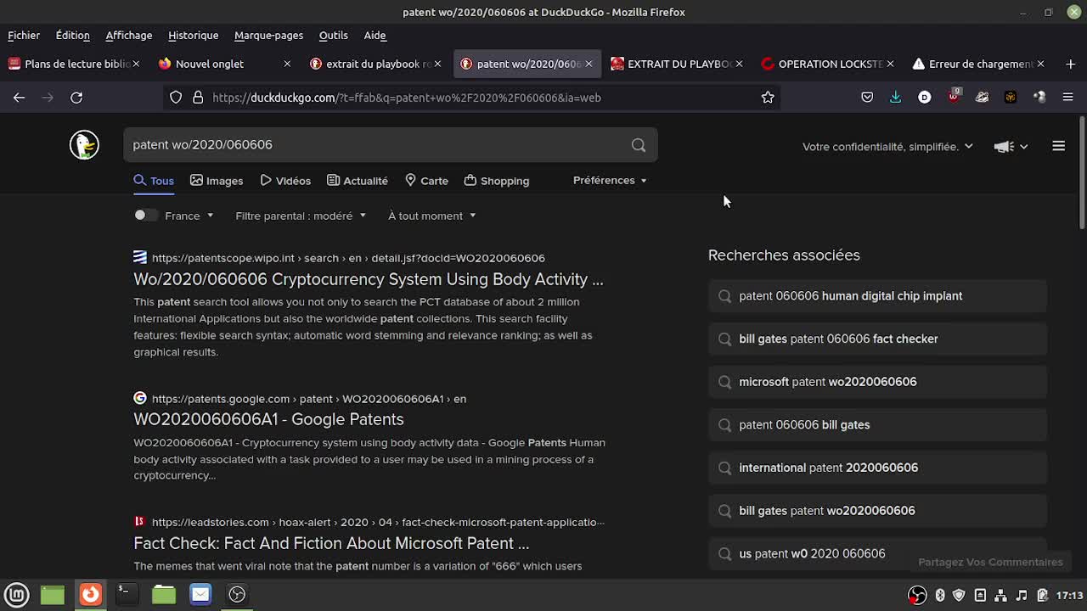This screenshot has width=1087, height=611.
Task: Open the uBlock extension with badge count
Action: click(x=954, y=96)
